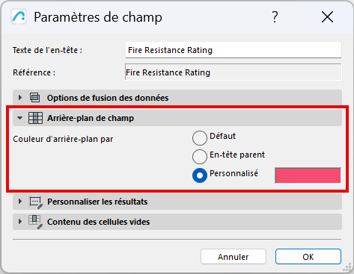Click the Contenu des cellules vides header
This screenshot has height=274, width=354.
click(177, 222)
